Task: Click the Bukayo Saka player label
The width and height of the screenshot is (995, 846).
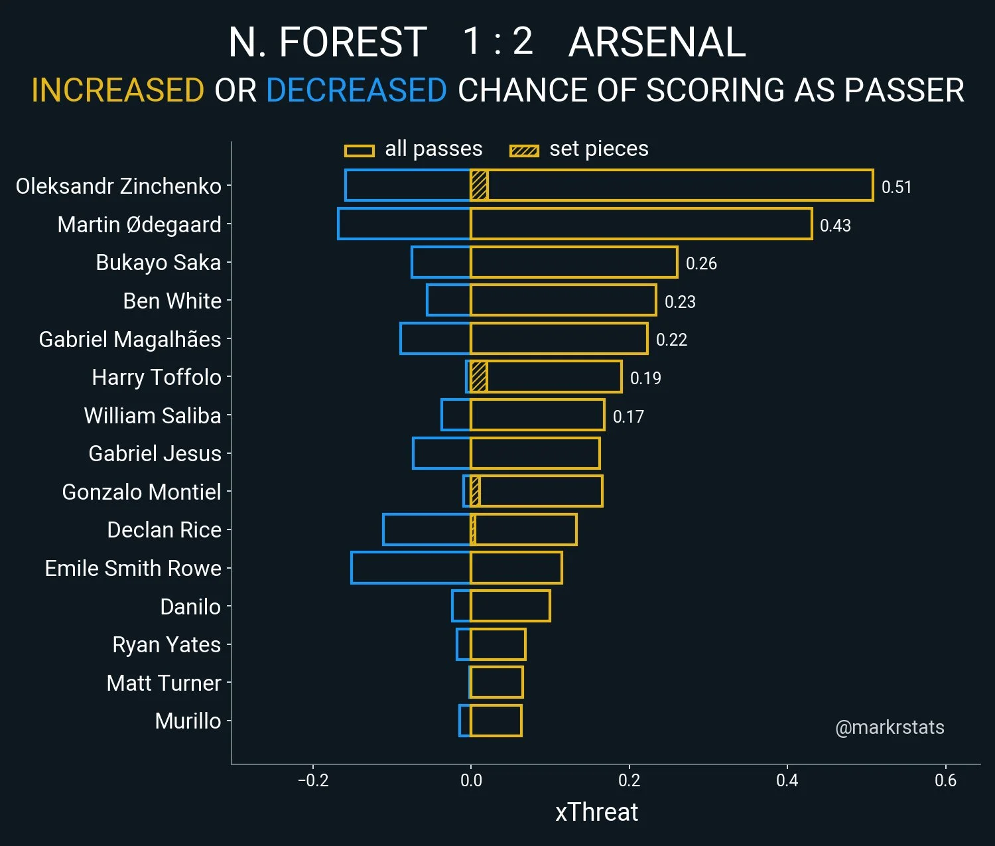Action: [158, 262]
